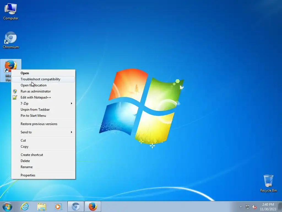This screenshot has height=212, width=282.
Task: Expand the 7-Zip submenu
Action: (x=43, y=104)
